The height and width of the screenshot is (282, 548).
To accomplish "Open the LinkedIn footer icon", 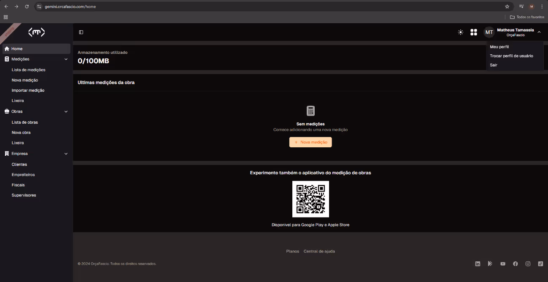I will point(478,264).
